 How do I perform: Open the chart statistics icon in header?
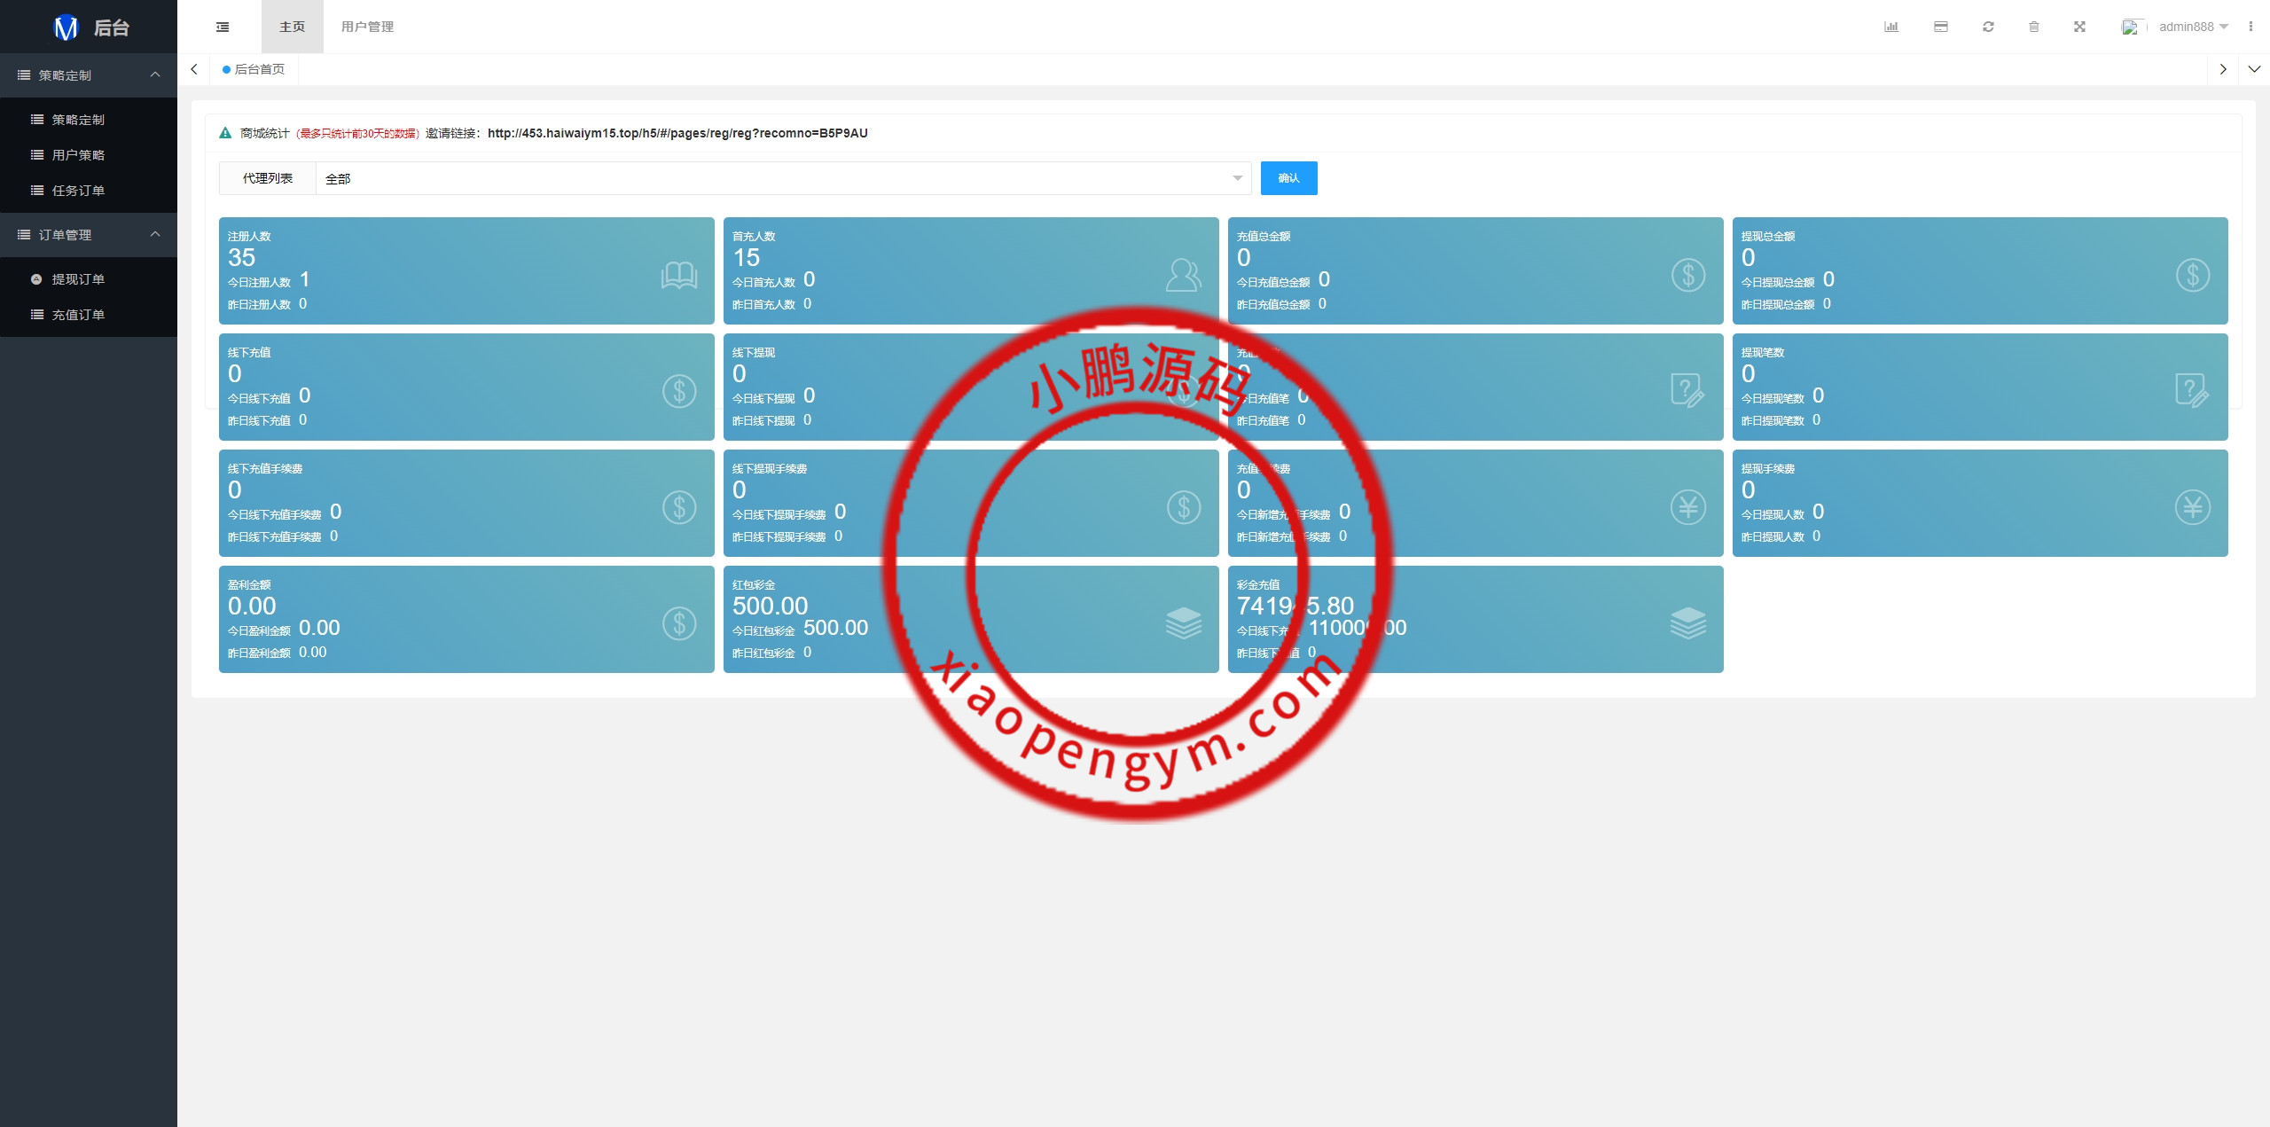tap(1890, 27)
